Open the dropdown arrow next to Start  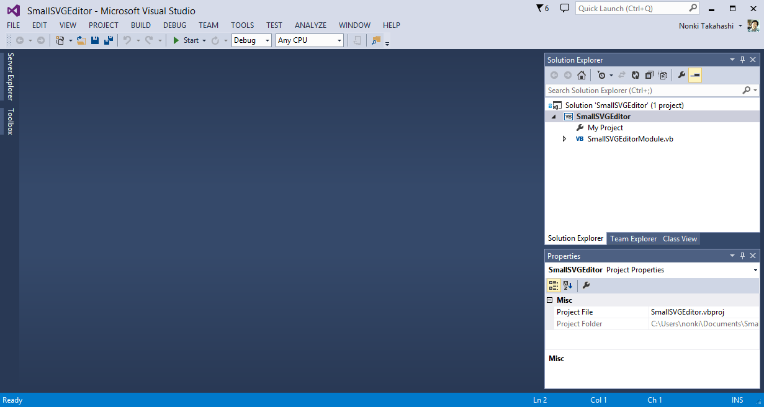[x=204, y=41]
